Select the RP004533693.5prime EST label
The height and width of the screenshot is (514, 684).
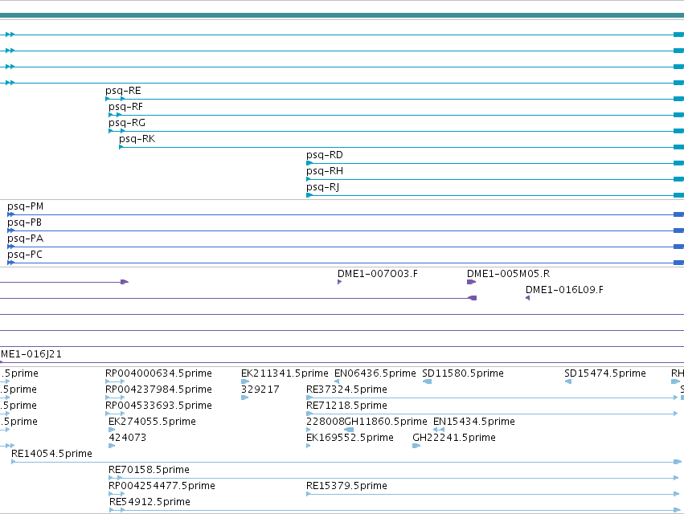click(x=158, y=406)
